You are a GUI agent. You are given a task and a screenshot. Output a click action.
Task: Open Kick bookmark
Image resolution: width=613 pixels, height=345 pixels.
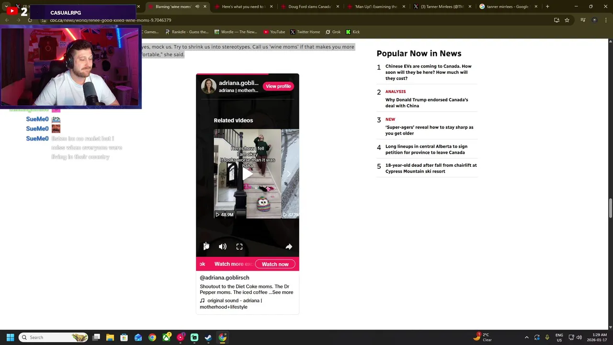[352, 32]
